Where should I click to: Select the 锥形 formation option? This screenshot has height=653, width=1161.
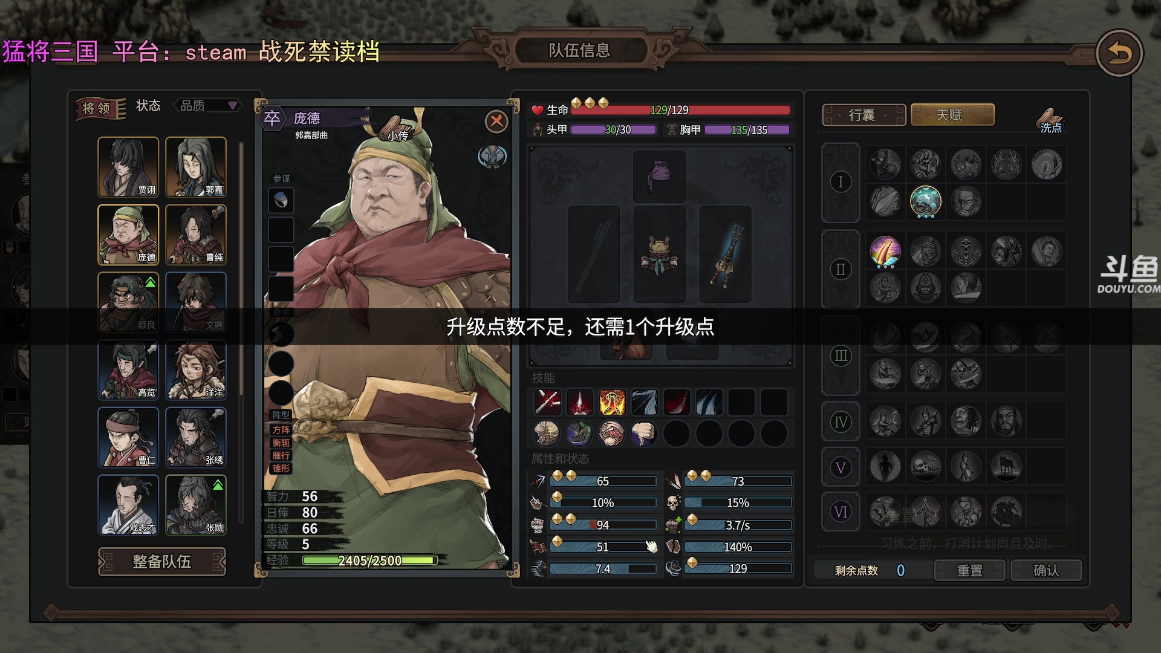pyautogui.click(x=281, y=468)
